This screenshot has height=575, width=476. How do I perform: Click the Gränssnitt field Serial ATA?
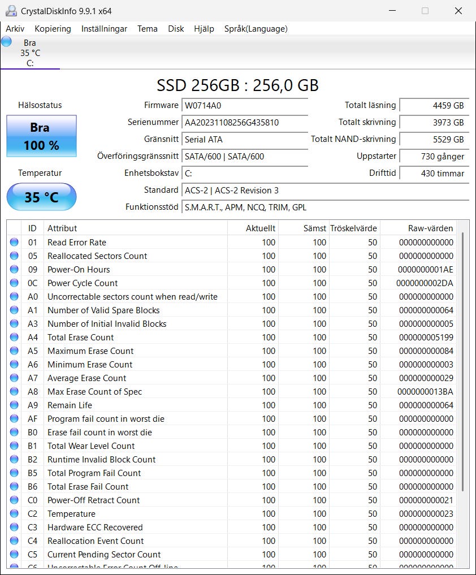(x=245, y=139)
